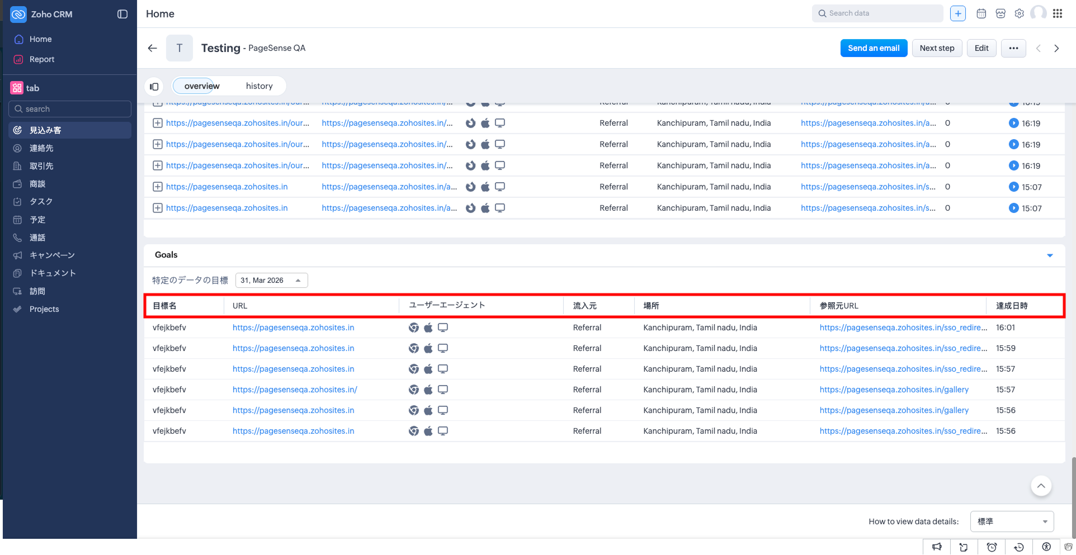
Task: Open the gallery referrer URL link
Action: click(x=894, y=390)
